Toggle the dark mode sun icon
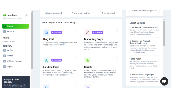Image resolution: width=171 pixels, height=98 pixels. pyautogui.click(x=26, y=15)
